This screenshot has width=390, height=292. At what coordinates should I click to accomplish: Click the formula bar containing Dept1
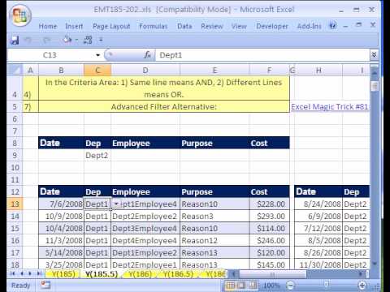[262, 55]
